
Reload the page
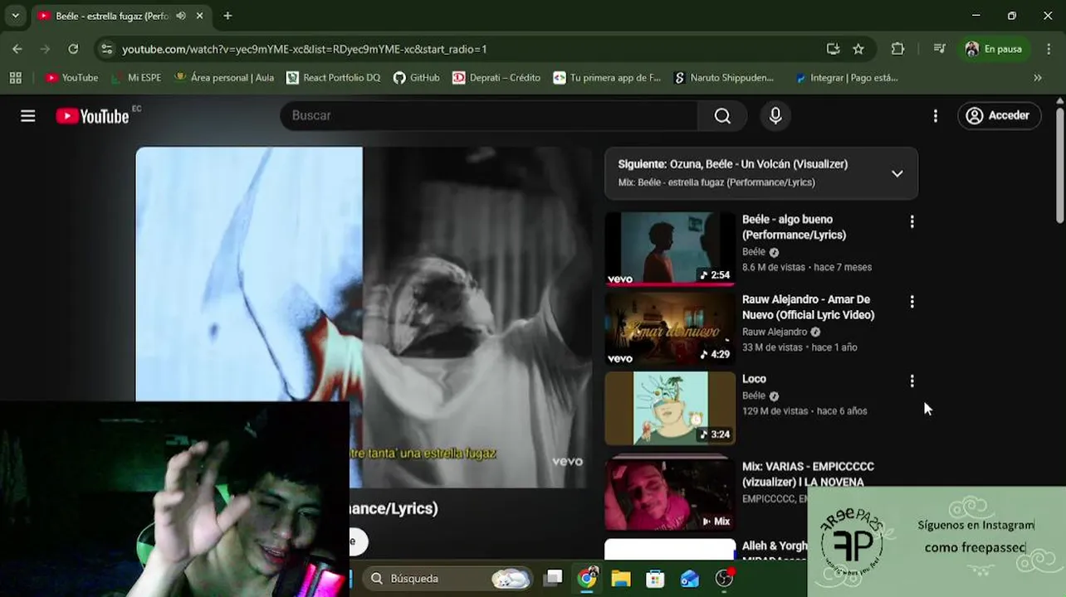(73, 49)
